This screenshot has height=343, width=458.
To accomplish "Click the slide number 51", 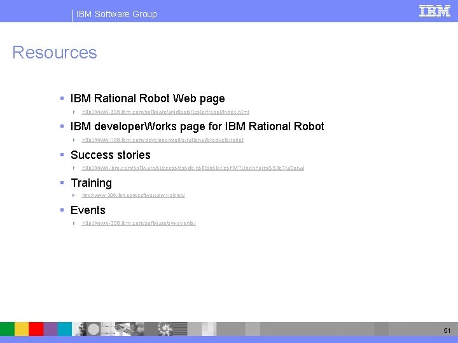I will (447, 330).
